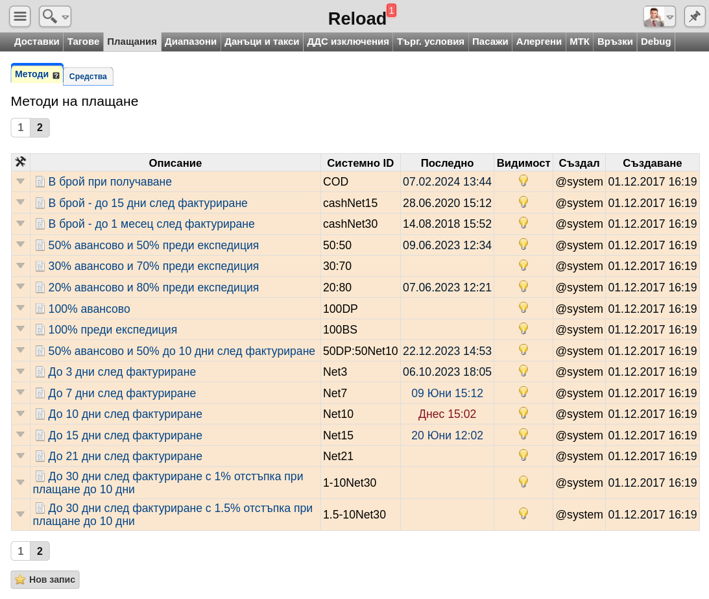Open the hamburger main menu
The image size is (709, 599).
point(20,16)
